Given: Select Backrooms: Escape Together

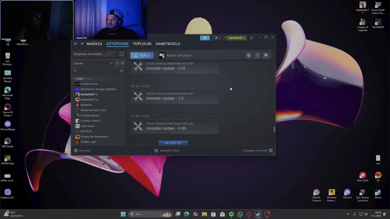Looking at the screenshot, I should click(x=99, y=89).
